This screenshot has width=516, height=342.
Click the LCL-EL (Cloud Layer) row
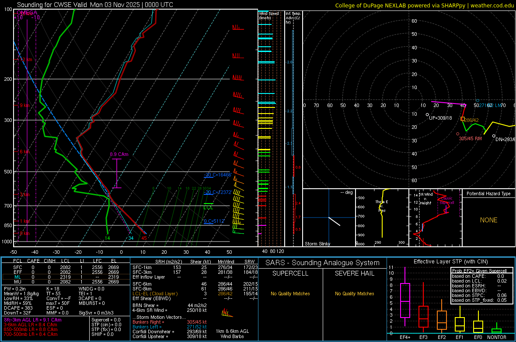pyautogui.click(x=195, y=294)
